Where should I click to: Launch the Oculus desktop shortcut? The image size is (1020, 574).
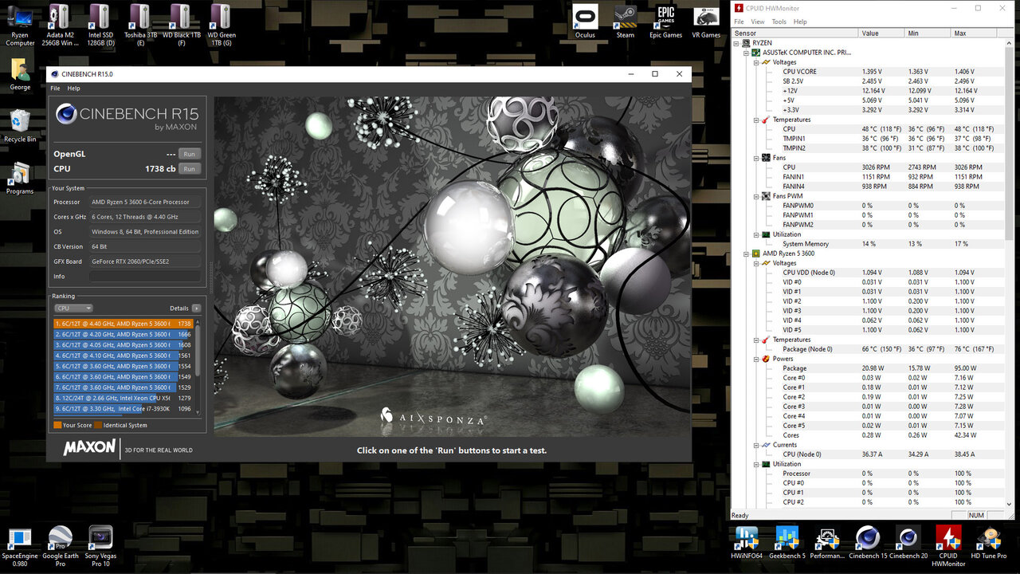pyautogui.click(x=585, y=22)
